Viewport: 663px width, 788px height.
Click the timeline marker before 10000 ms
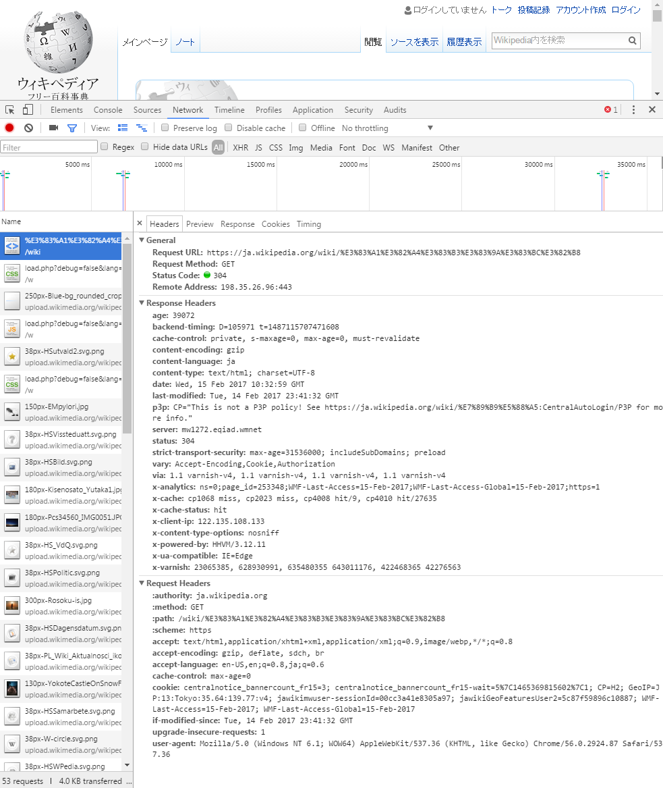click(x=123, y=190)
